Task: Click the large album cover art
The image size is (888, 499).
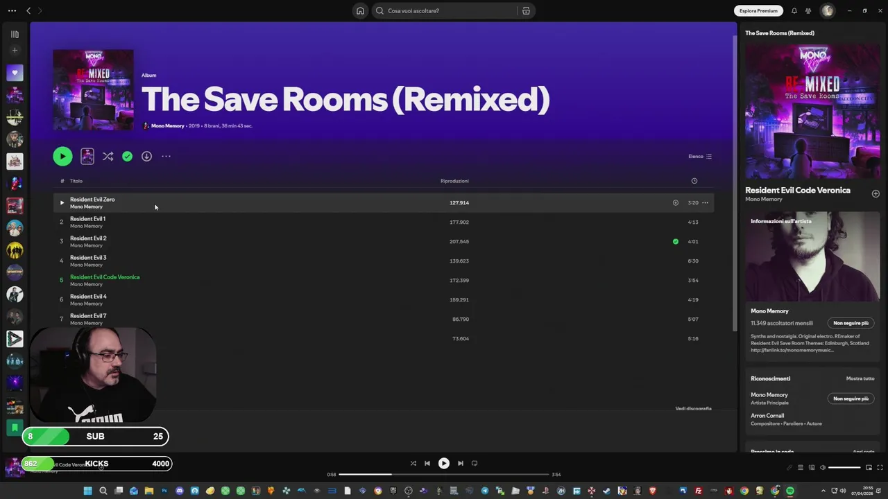Action: [93, 89]
